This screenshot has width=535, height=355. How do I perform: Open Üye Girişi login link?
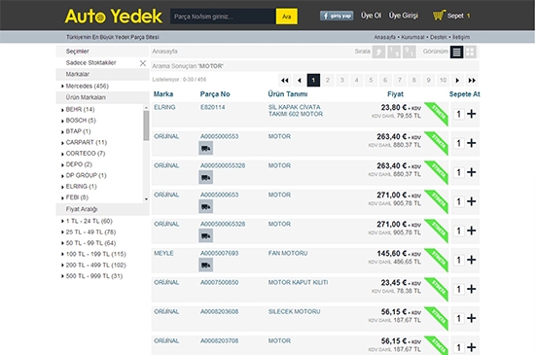tap(404, 16)
